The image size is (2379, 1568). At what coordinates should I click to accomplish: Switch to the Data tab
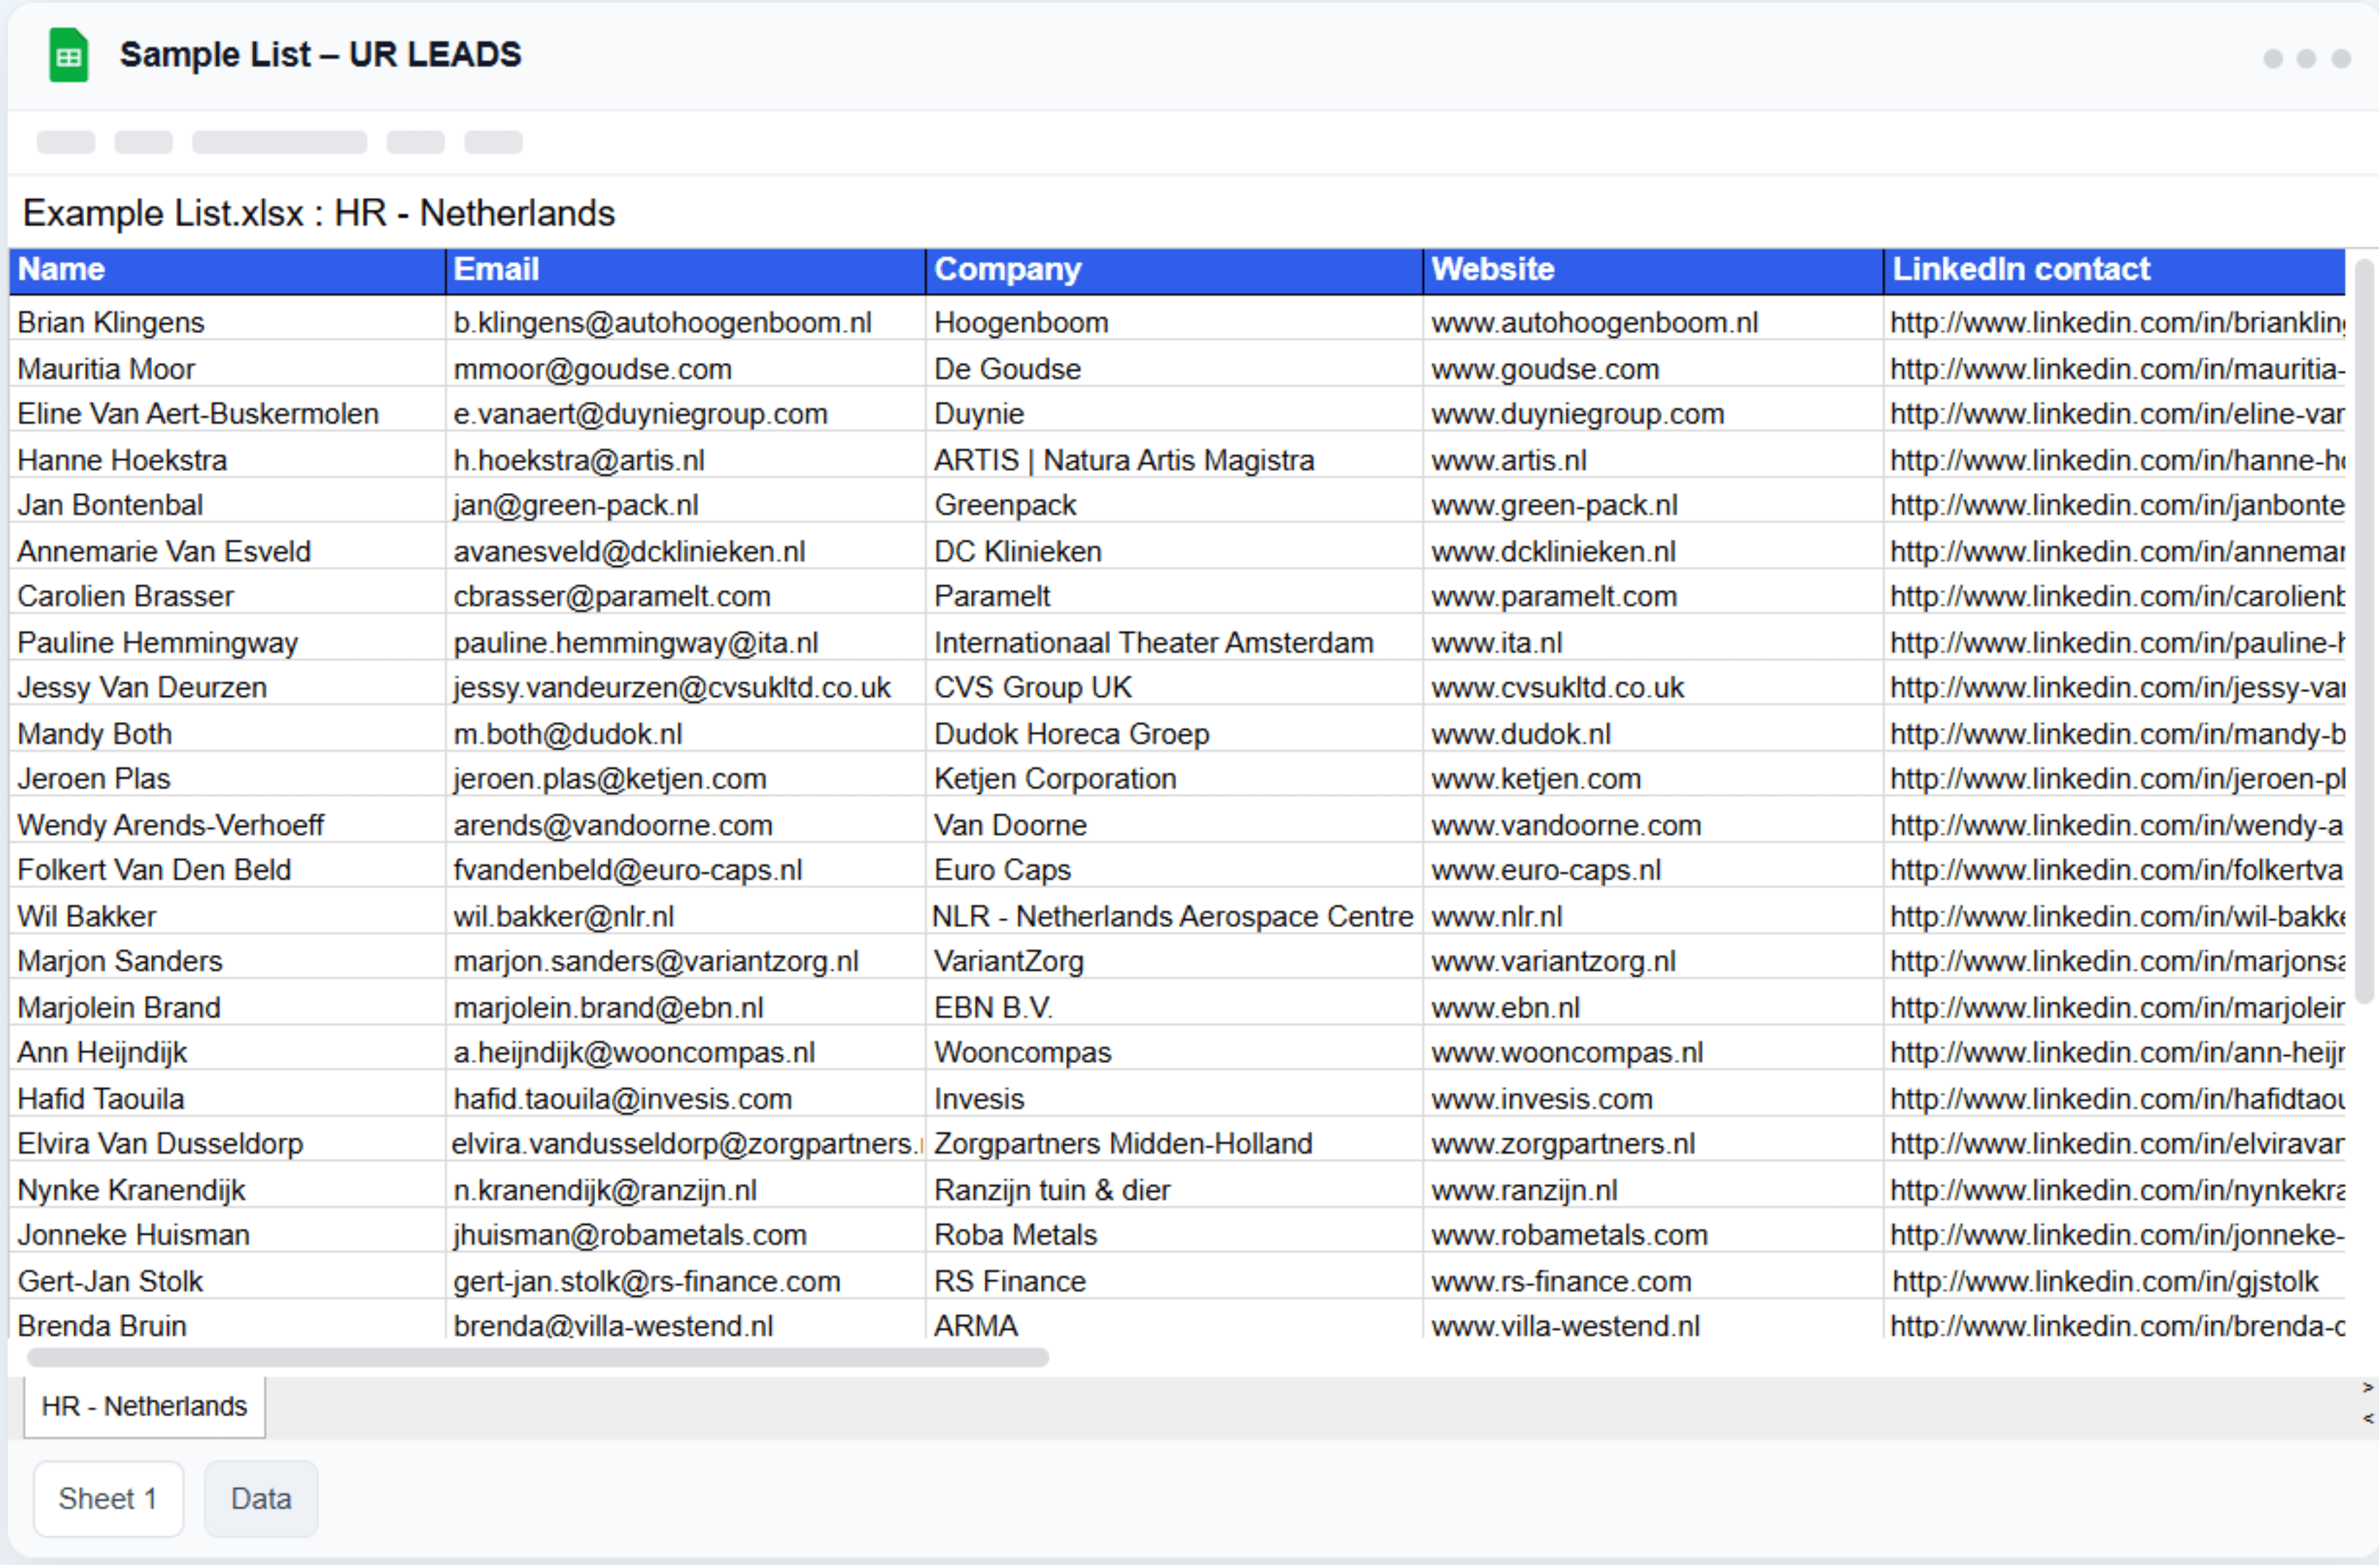pyautogui.click(x=261, y=1498)
